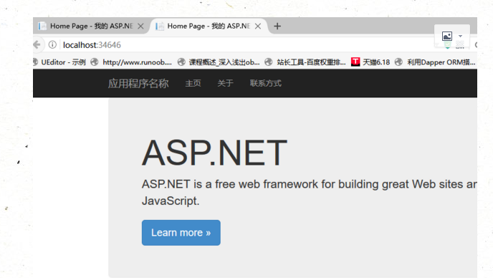The width and height of the screenshot is (493, 278).
Task: Open the 站长工具-百度权重 bookmark
Action: [x=305, y=62]
